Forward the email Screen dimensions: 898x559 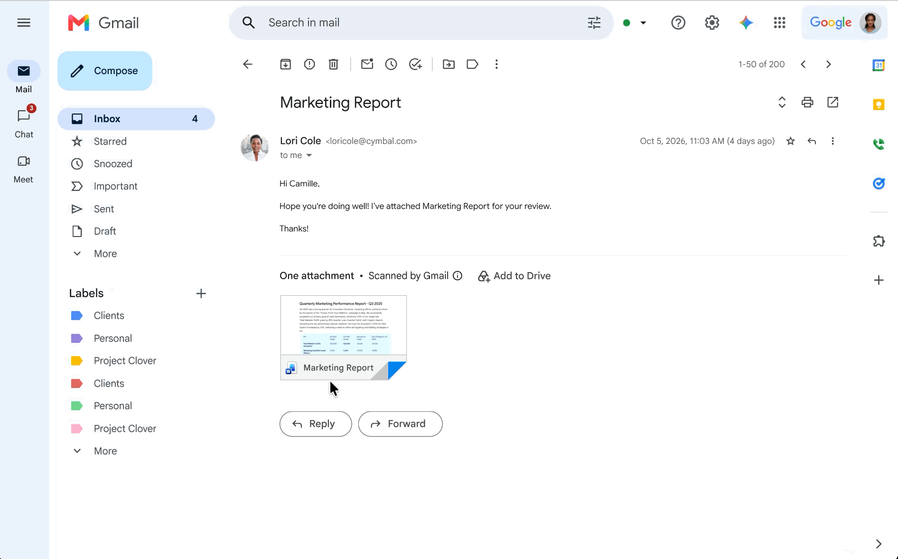pos(400,424)
